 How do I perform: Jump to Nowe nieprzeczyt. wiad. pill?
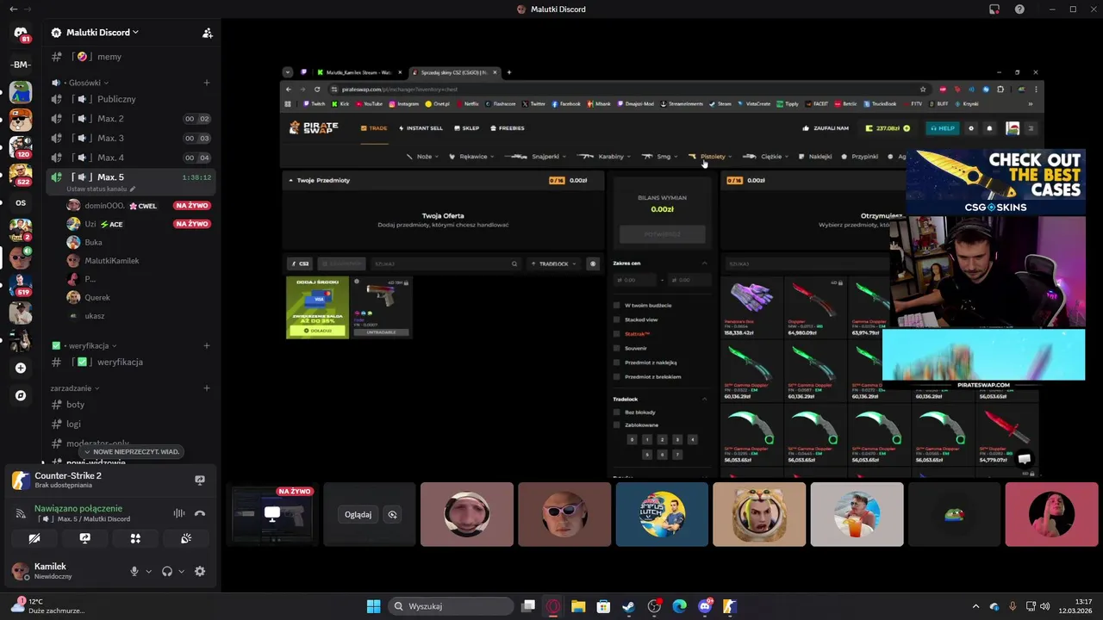131,452
